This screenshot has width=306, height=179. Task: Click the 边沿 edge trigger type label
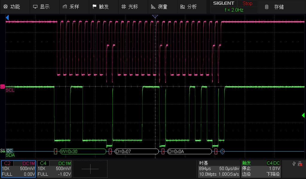point(246,174)
